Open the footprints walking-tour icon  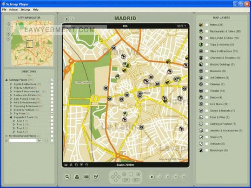[x=96, y=177]
